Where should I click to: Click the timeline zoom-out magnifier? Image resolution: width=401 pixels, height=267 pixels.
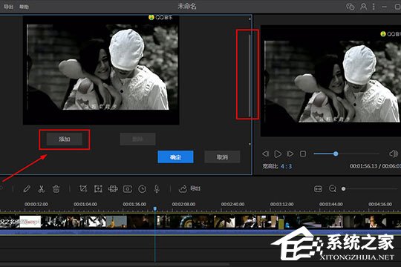(333, 189)
